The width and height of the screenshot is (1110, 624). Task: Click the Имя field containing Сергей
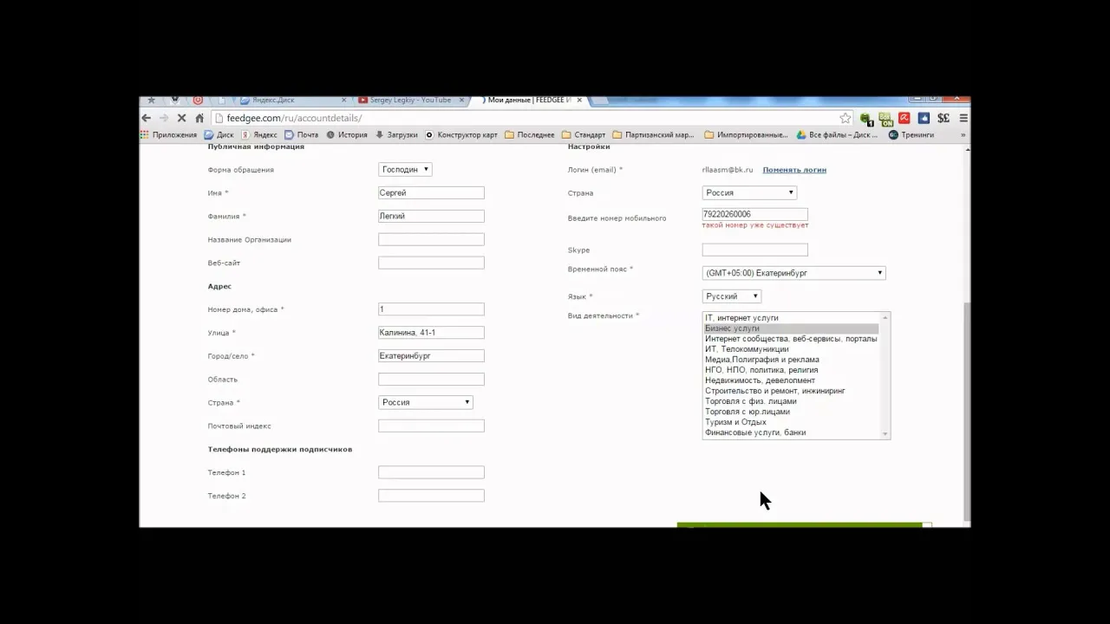pos(431,193)
